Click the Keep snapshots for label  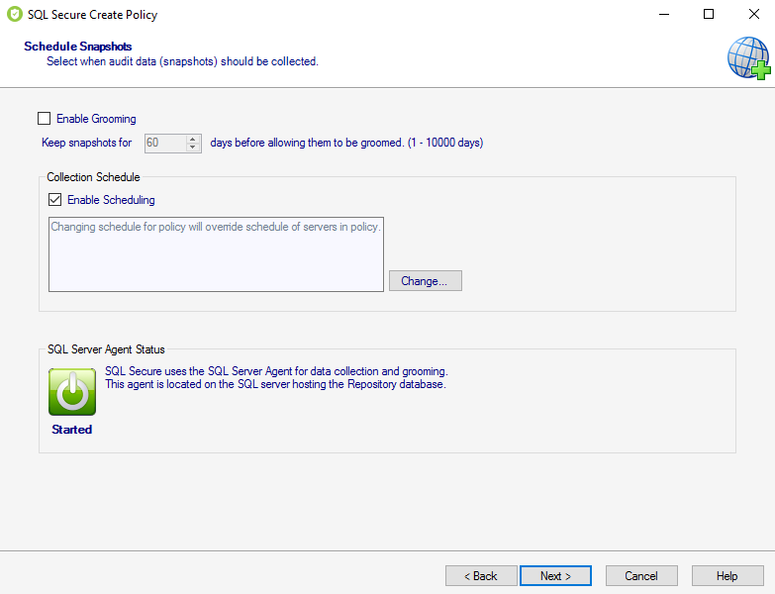(x=86, y=143)
